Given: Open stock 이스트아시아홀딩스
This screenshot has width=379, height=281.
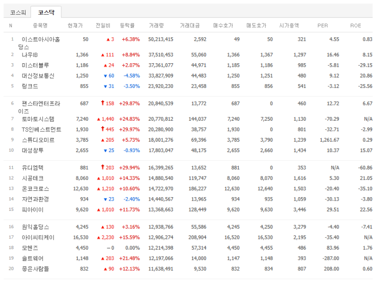Looking at the screenshot, I should click(39, 43).
